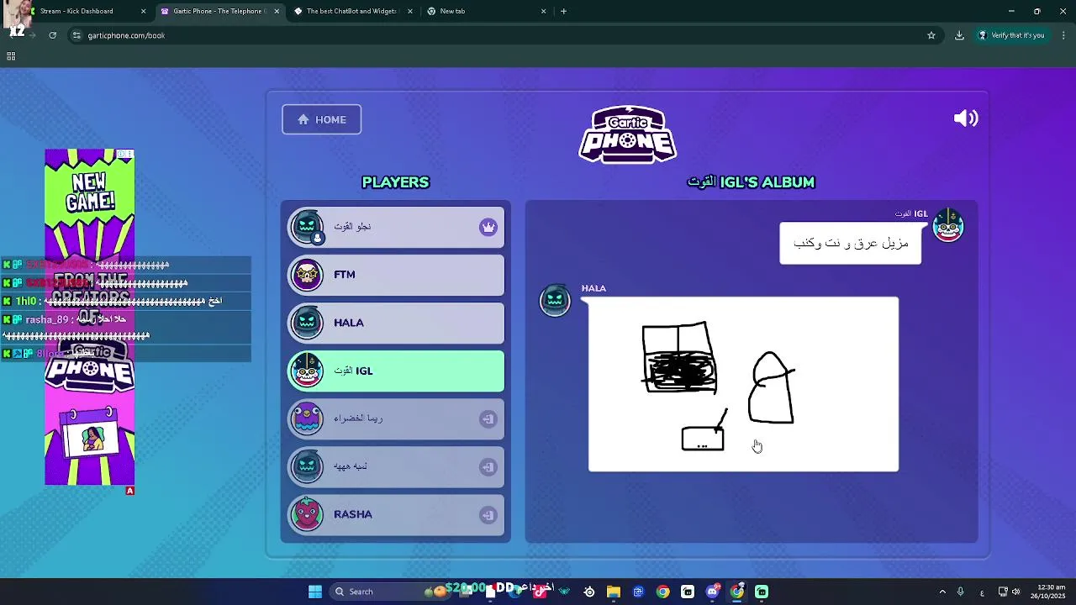Switch to Gartic Phone browser tab
The width and height of the screenshot is (1076, 605).
pos(219,11)
